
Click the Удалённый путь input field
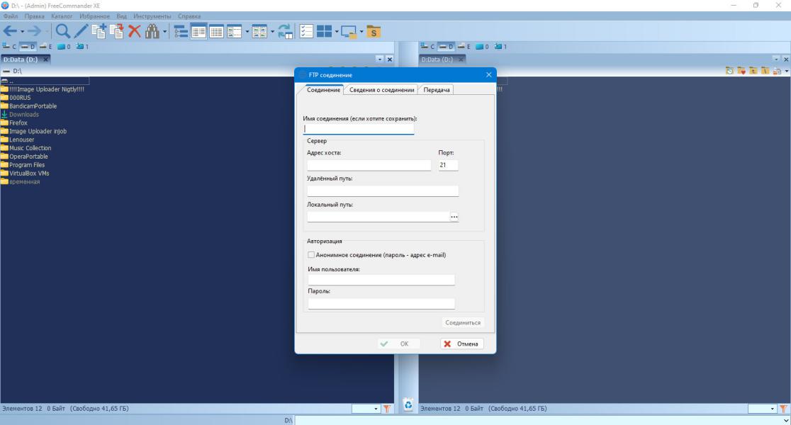[382, 191]
